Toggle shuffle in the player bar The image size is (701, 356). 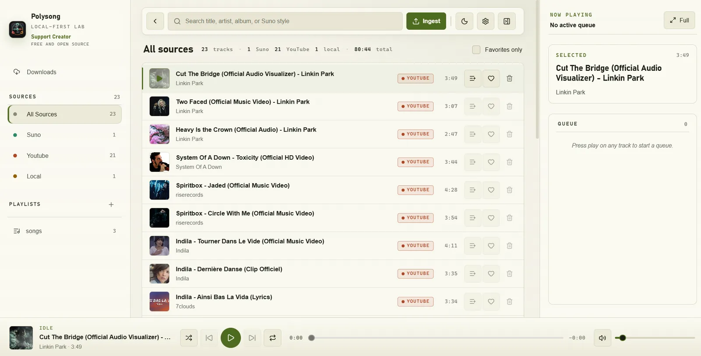(189, 338)
